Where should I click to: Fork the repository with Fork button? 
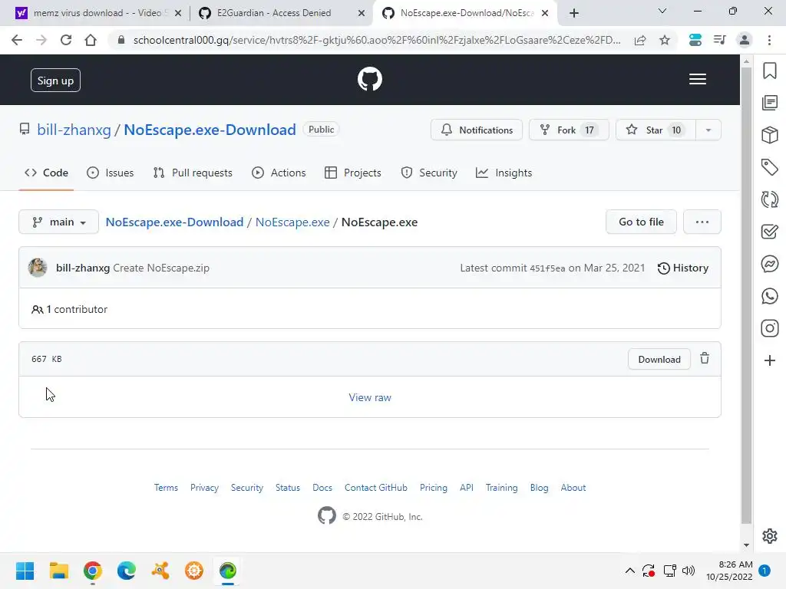(569, 130)
